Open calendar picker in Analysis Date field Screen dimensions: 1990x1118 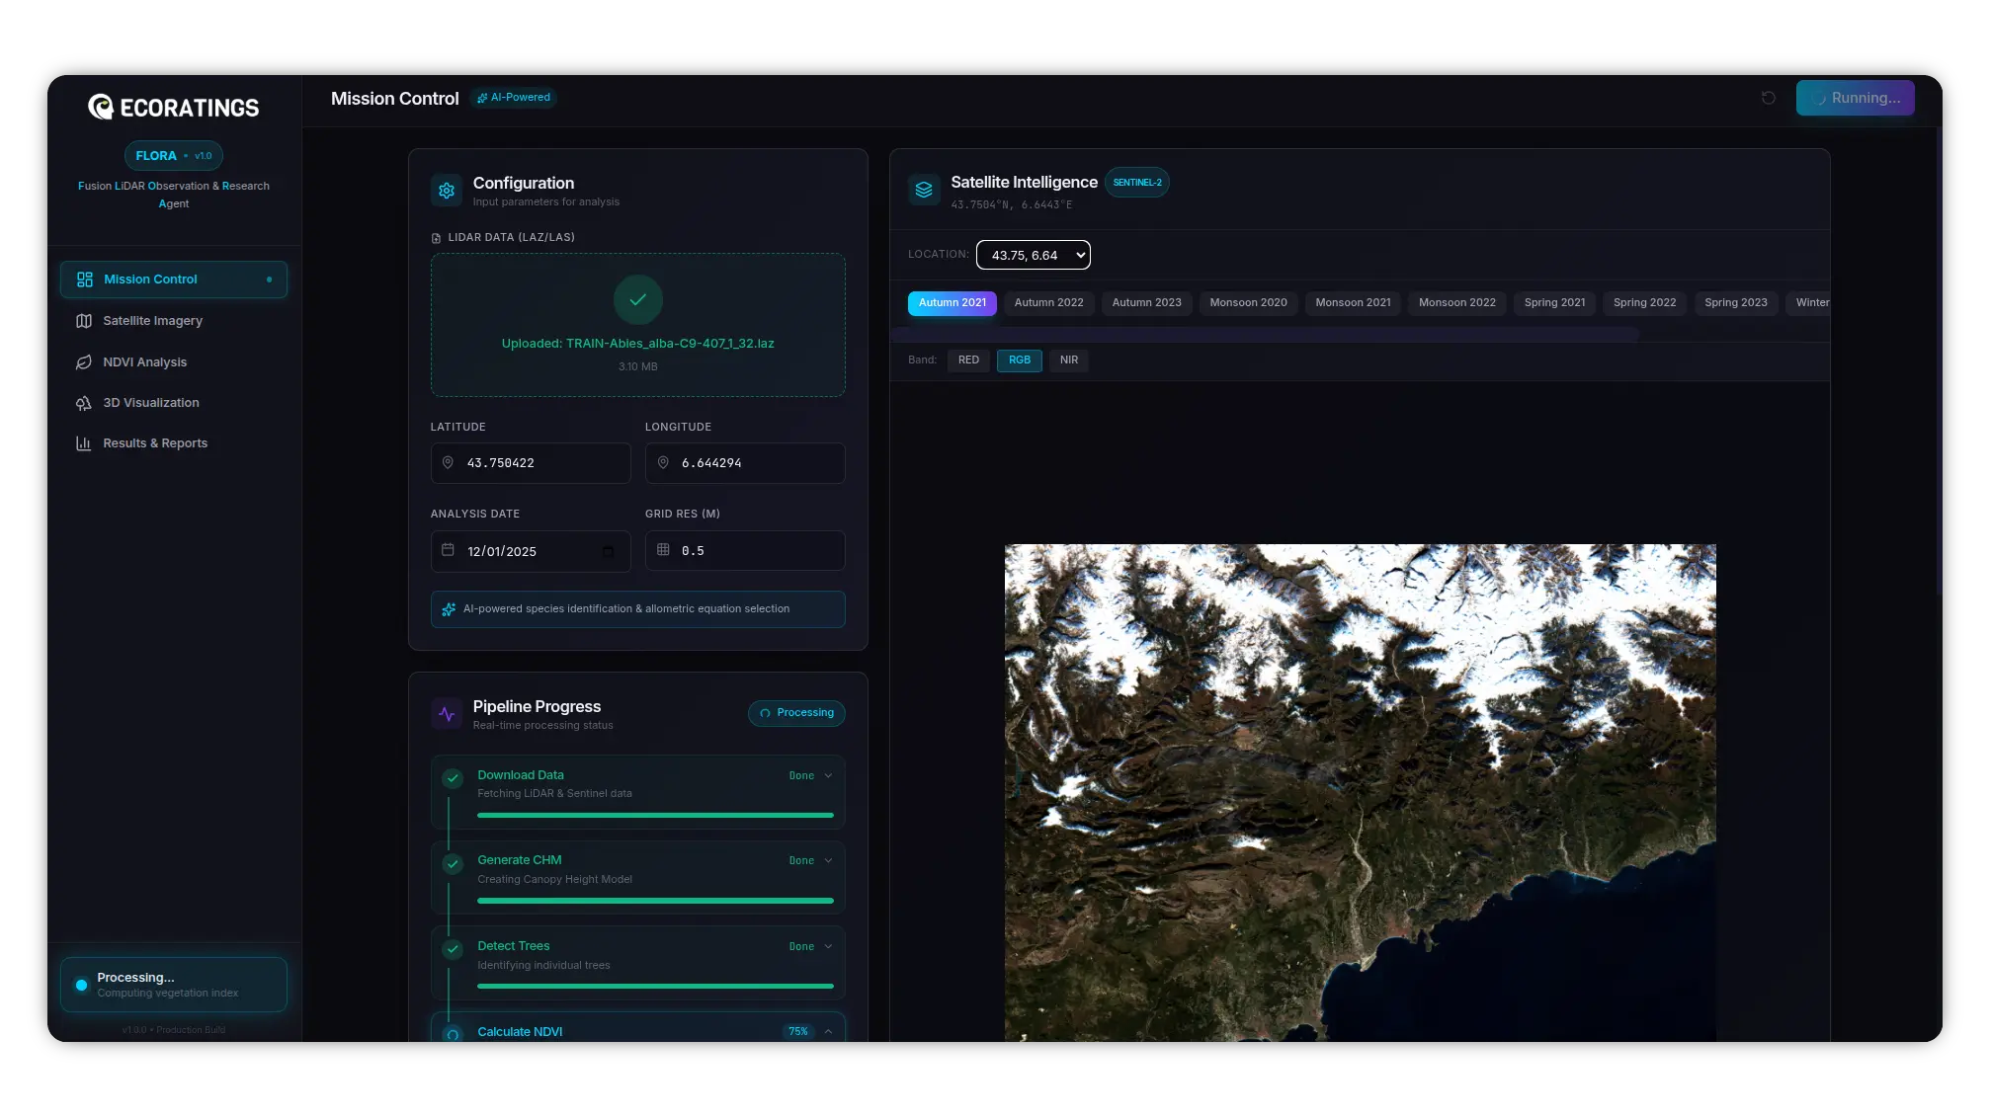click(x=608, y=551)
